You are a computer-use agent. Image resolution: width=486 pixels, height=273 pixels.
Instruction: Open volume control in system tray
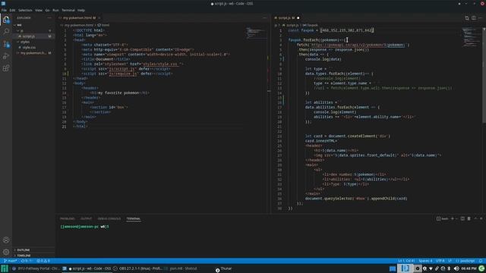pos(456,268)
